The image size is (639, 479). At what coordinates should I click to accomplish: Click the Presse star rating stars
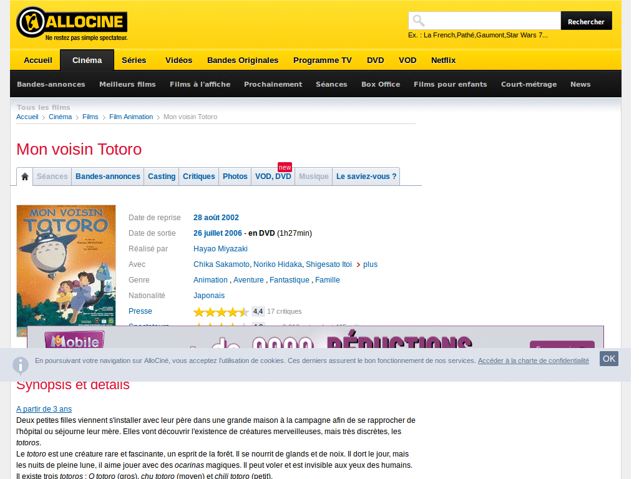tap(222, 311)
